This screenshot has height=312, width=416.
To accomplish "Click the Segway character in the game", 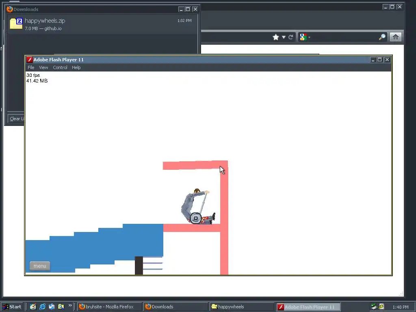I will coord(198,206).
